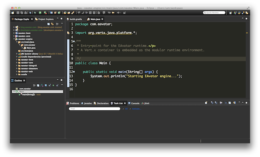Viewport: 260px width, 157px height.
Task: Switch to the Console tab
Action: (134, 103)
